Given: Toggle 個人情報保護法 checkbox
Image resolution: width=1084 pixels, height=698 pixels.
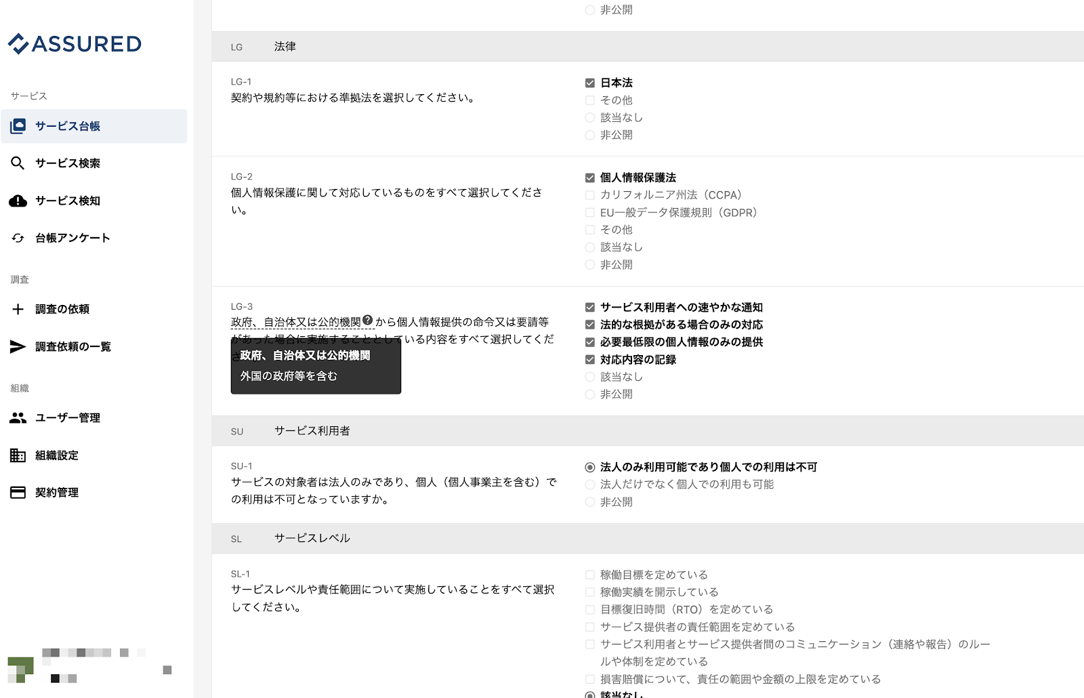Looking at the screenshot, I should [590, 178].
